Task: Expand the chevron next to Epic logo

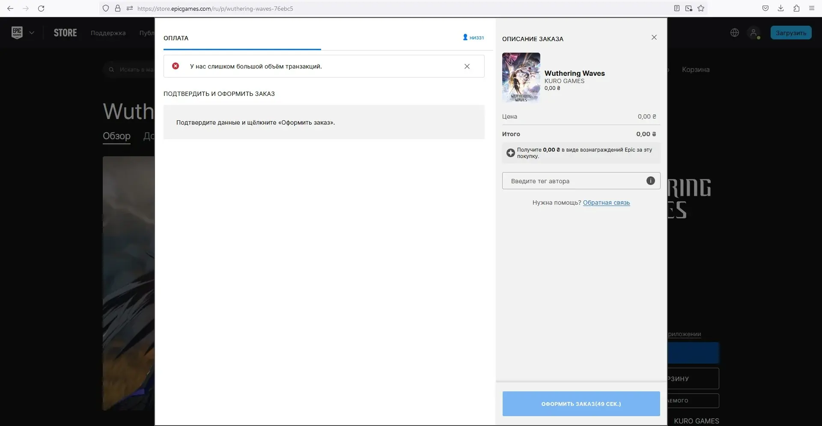Action: point(32,33)
